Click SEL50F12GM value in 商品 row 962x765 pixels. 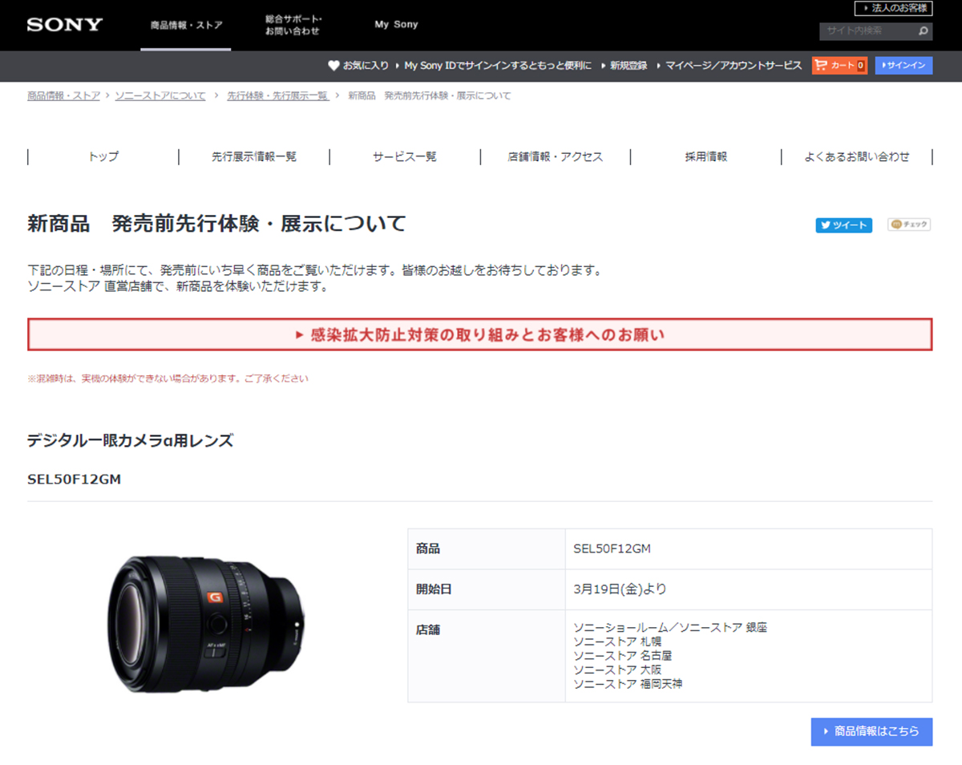pos(612,549)
